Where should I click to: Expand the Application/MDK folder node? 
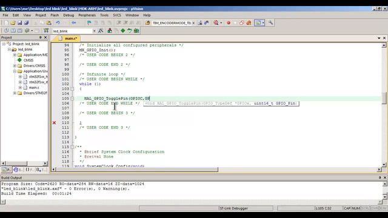[x=15, y=54]
